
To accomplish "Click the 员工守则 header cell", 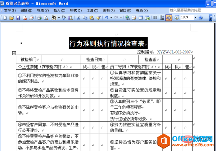I will (135, 67).
